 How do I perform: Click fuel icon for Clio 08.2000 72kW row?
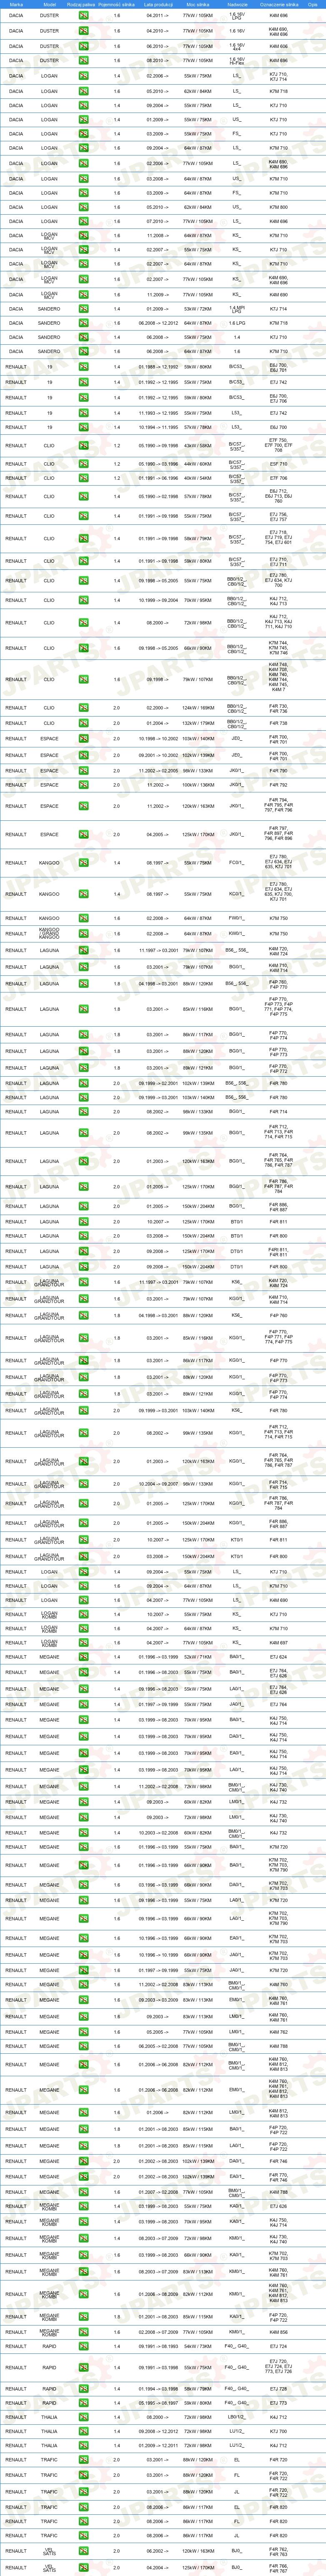[84, 623]
